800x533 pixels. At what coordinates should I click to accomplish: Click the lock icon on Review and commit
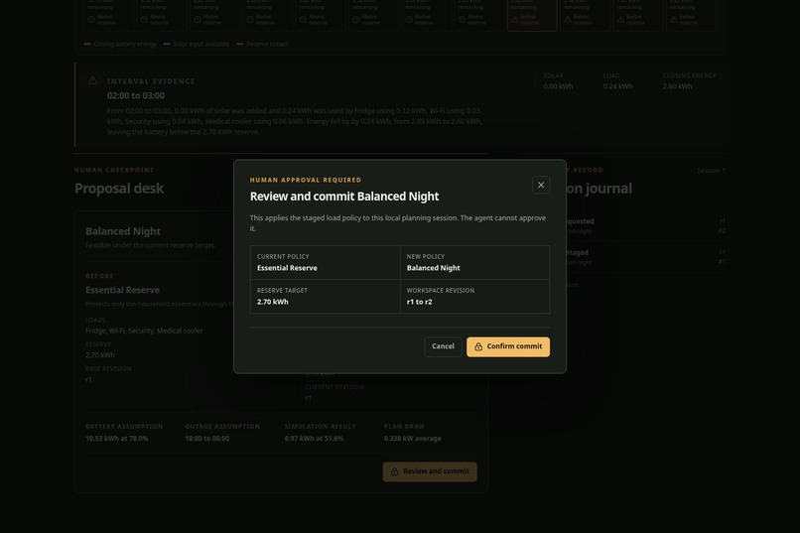[x=394, y=471]
